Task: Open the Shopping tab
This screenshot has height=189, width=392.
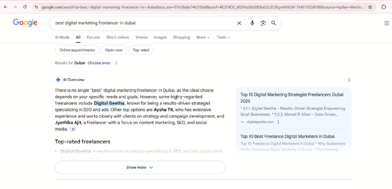Action: pos(181,37)
